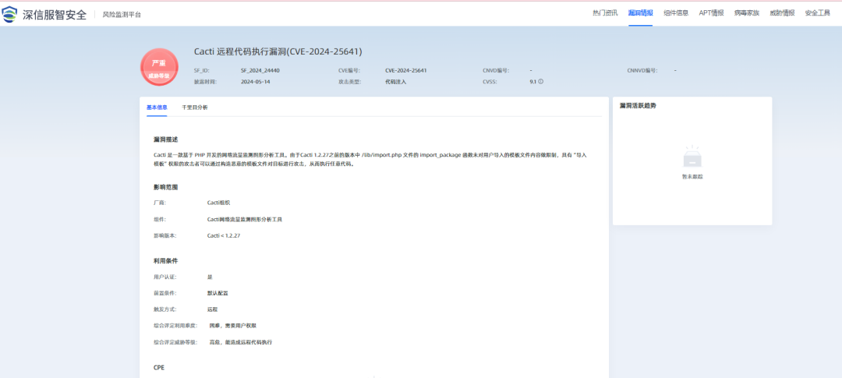Click the 前置条件 value 默认配置
The image size is (842, 378).
click(x=218, y=293)
